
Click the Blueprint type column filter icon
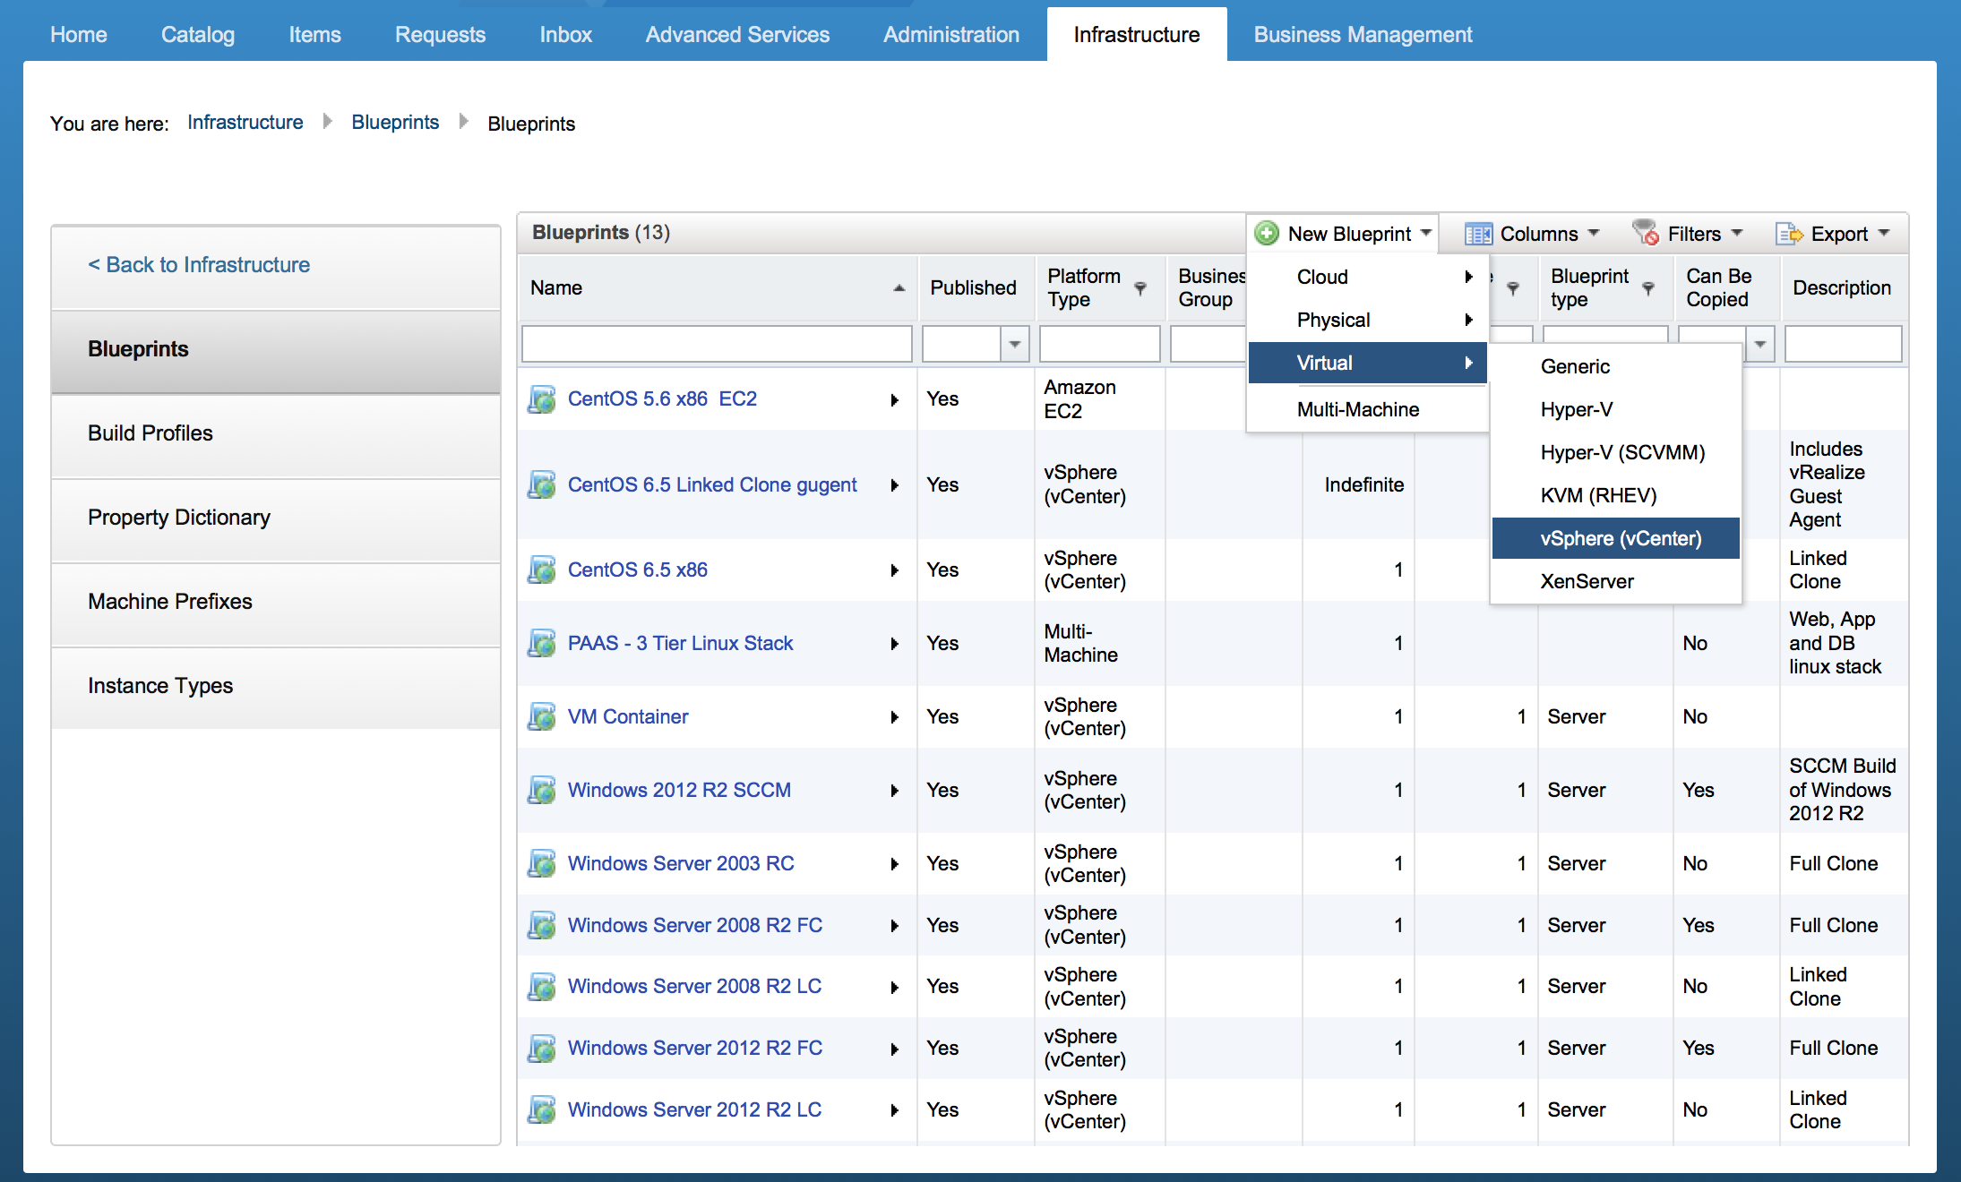click(1648, 288)
